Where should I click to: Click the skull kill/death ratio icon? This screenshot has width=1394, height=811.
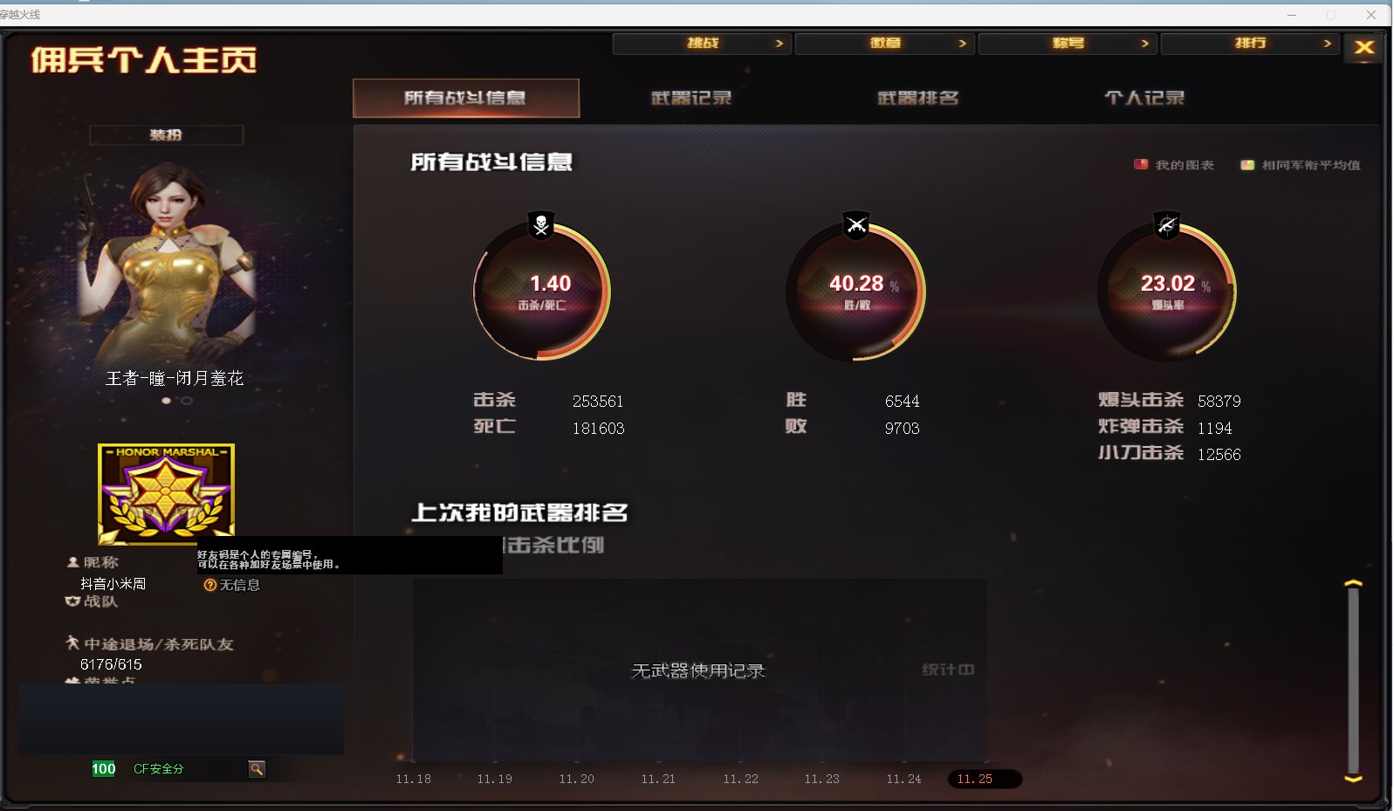[x=541, y=225]
